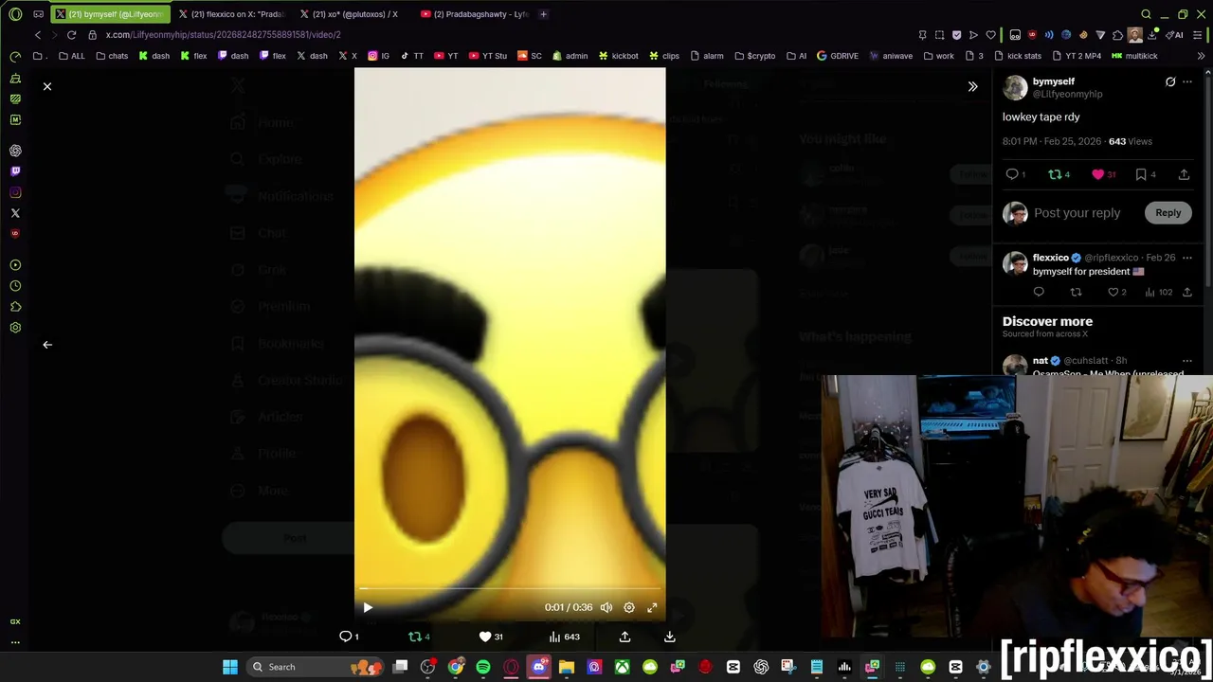Click the Windows taskbar Search box
Viewport: 1213px width, 682px height.
point(313,667)
